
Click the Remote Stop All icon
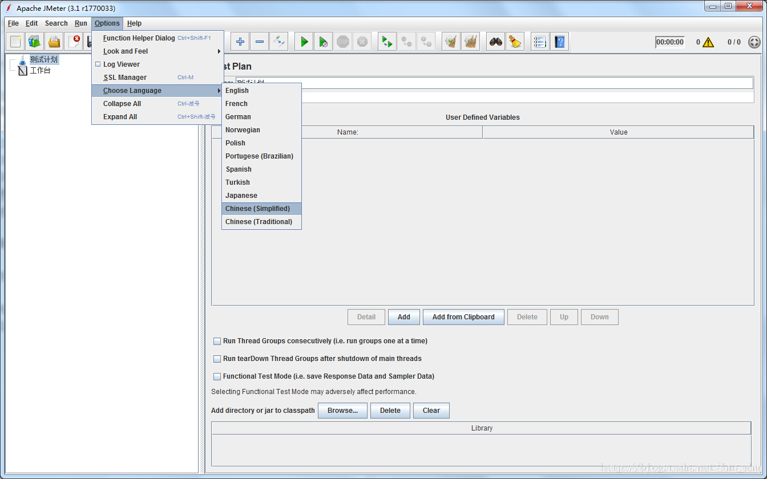click(x=407, y=42)
